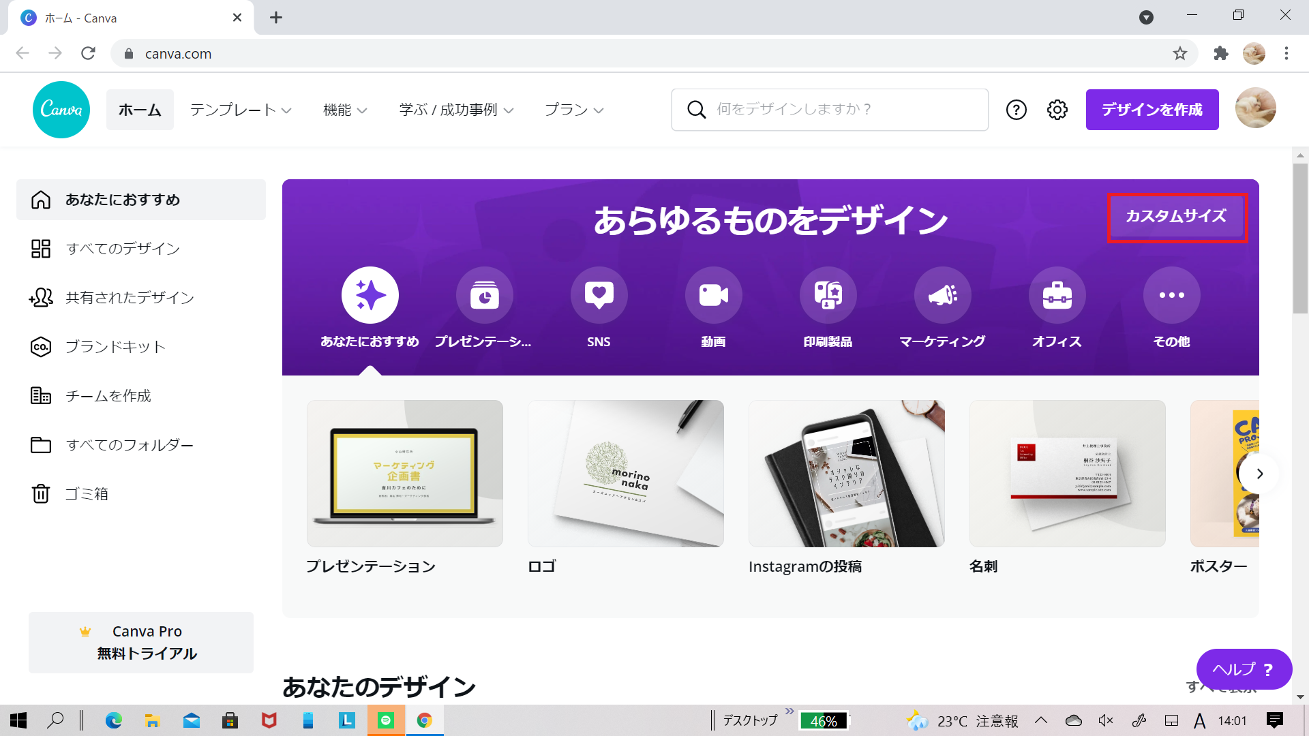1309x736 pixels.
Task: Open チームを作成 in the sidebar
Action: (141, 396)
